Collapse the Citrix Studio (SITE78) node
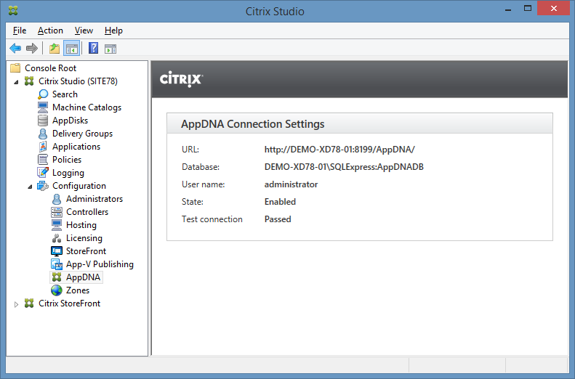 click(x=16, y=82)
